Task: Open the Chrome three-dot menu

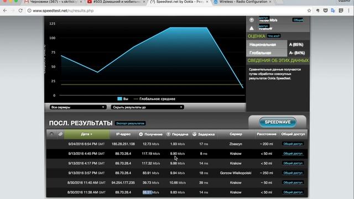Action: 349,11
